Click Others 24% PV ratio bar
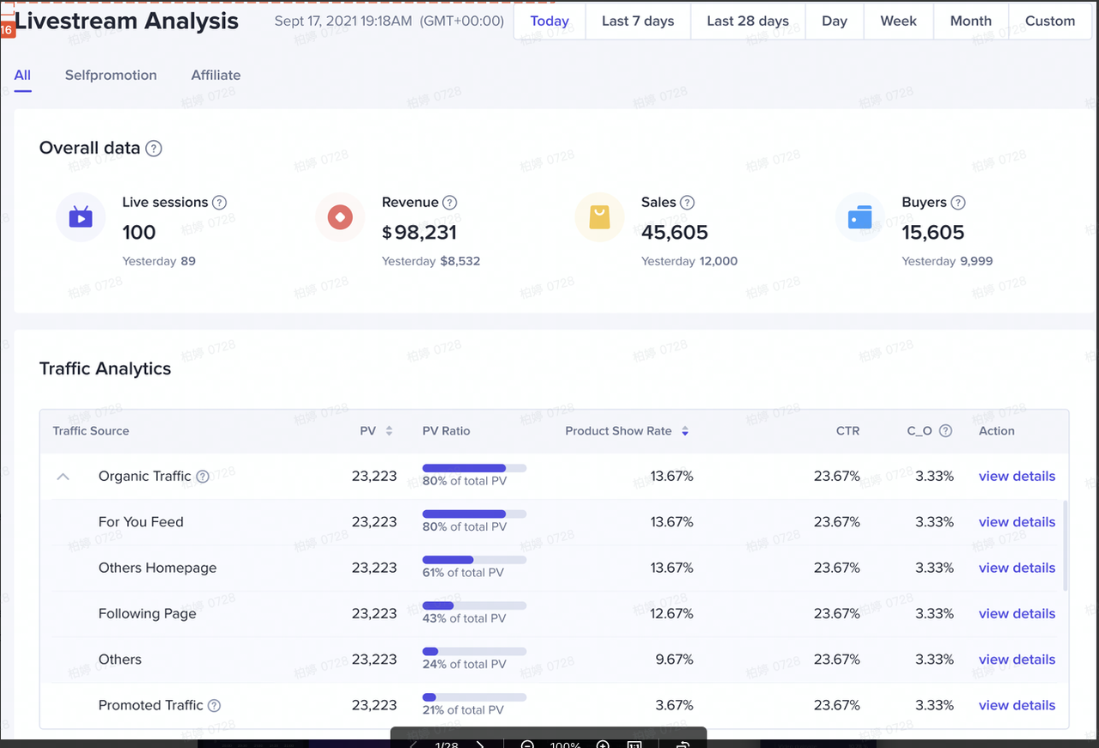This screenshot has width=1099, height=748. point(474,652)
